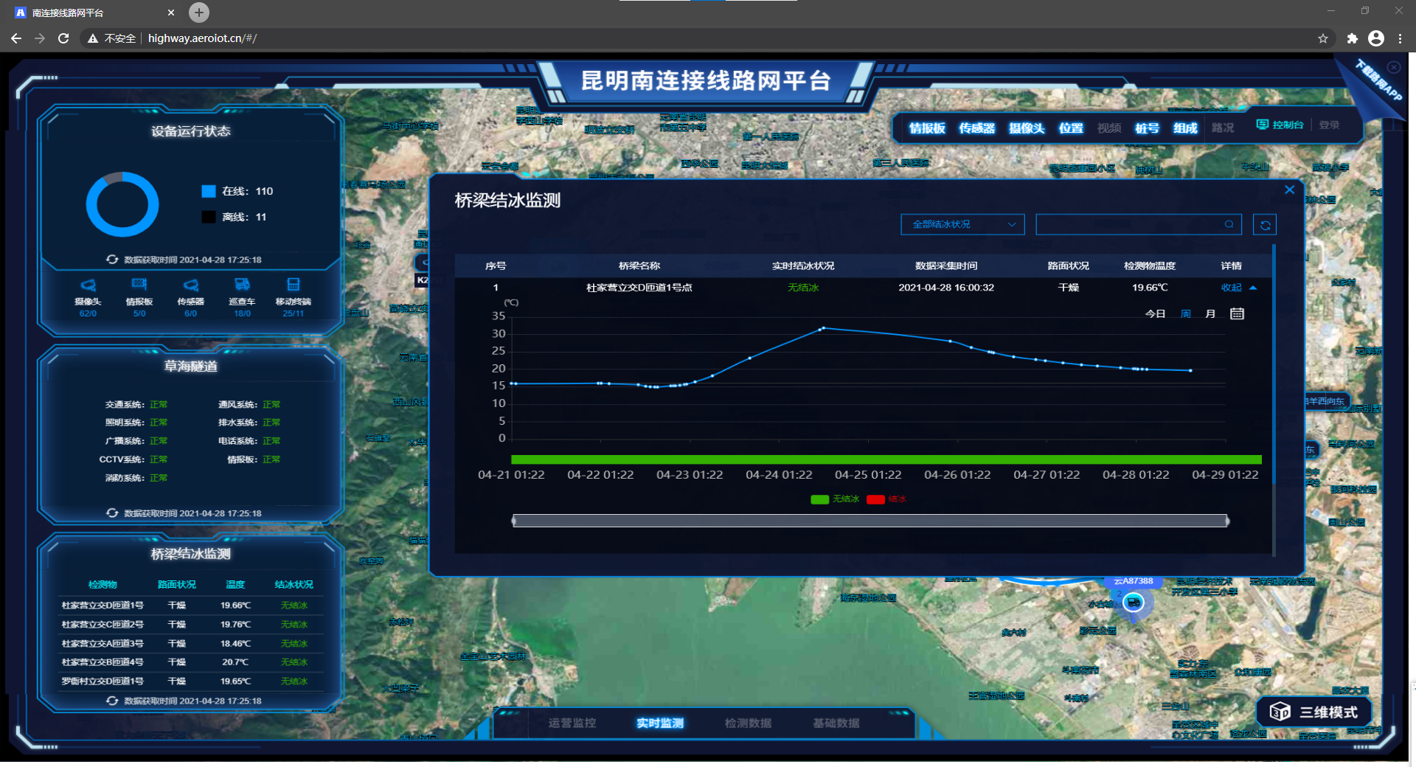Click the patrol car (巡查车) truck icon
This screenshot has width=1416, height=767.
[242, 285]
